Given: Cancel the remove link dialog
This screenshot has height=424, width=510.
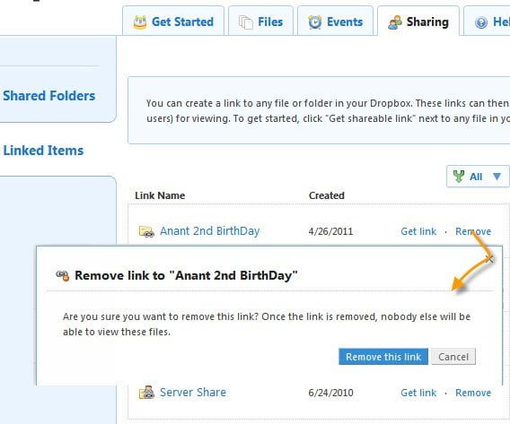Looking at the screenshot, I should click(453, 357).
